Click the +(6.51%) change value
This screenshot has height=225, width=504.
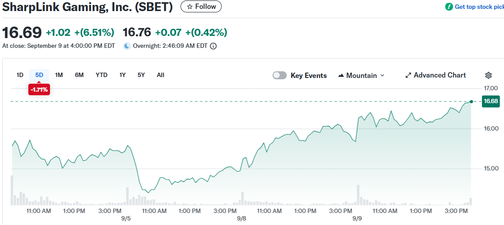(94, 32)
